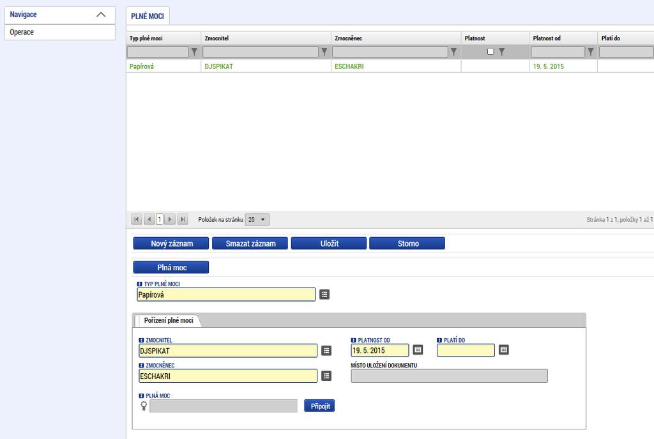This screenshot has width=654, height=439.
Task: Focus the Zmocnitel filter field
Action: click(x=261, y=52)
